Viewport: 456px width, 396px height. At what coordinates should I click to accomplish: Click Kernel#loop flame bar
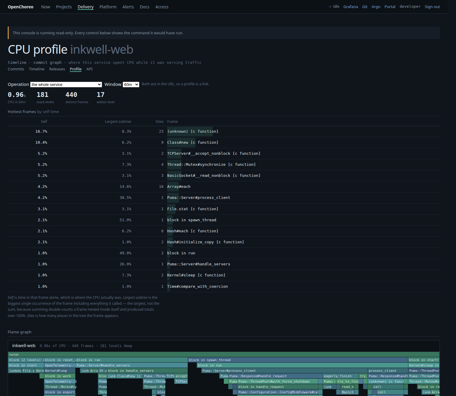point(60,371)
